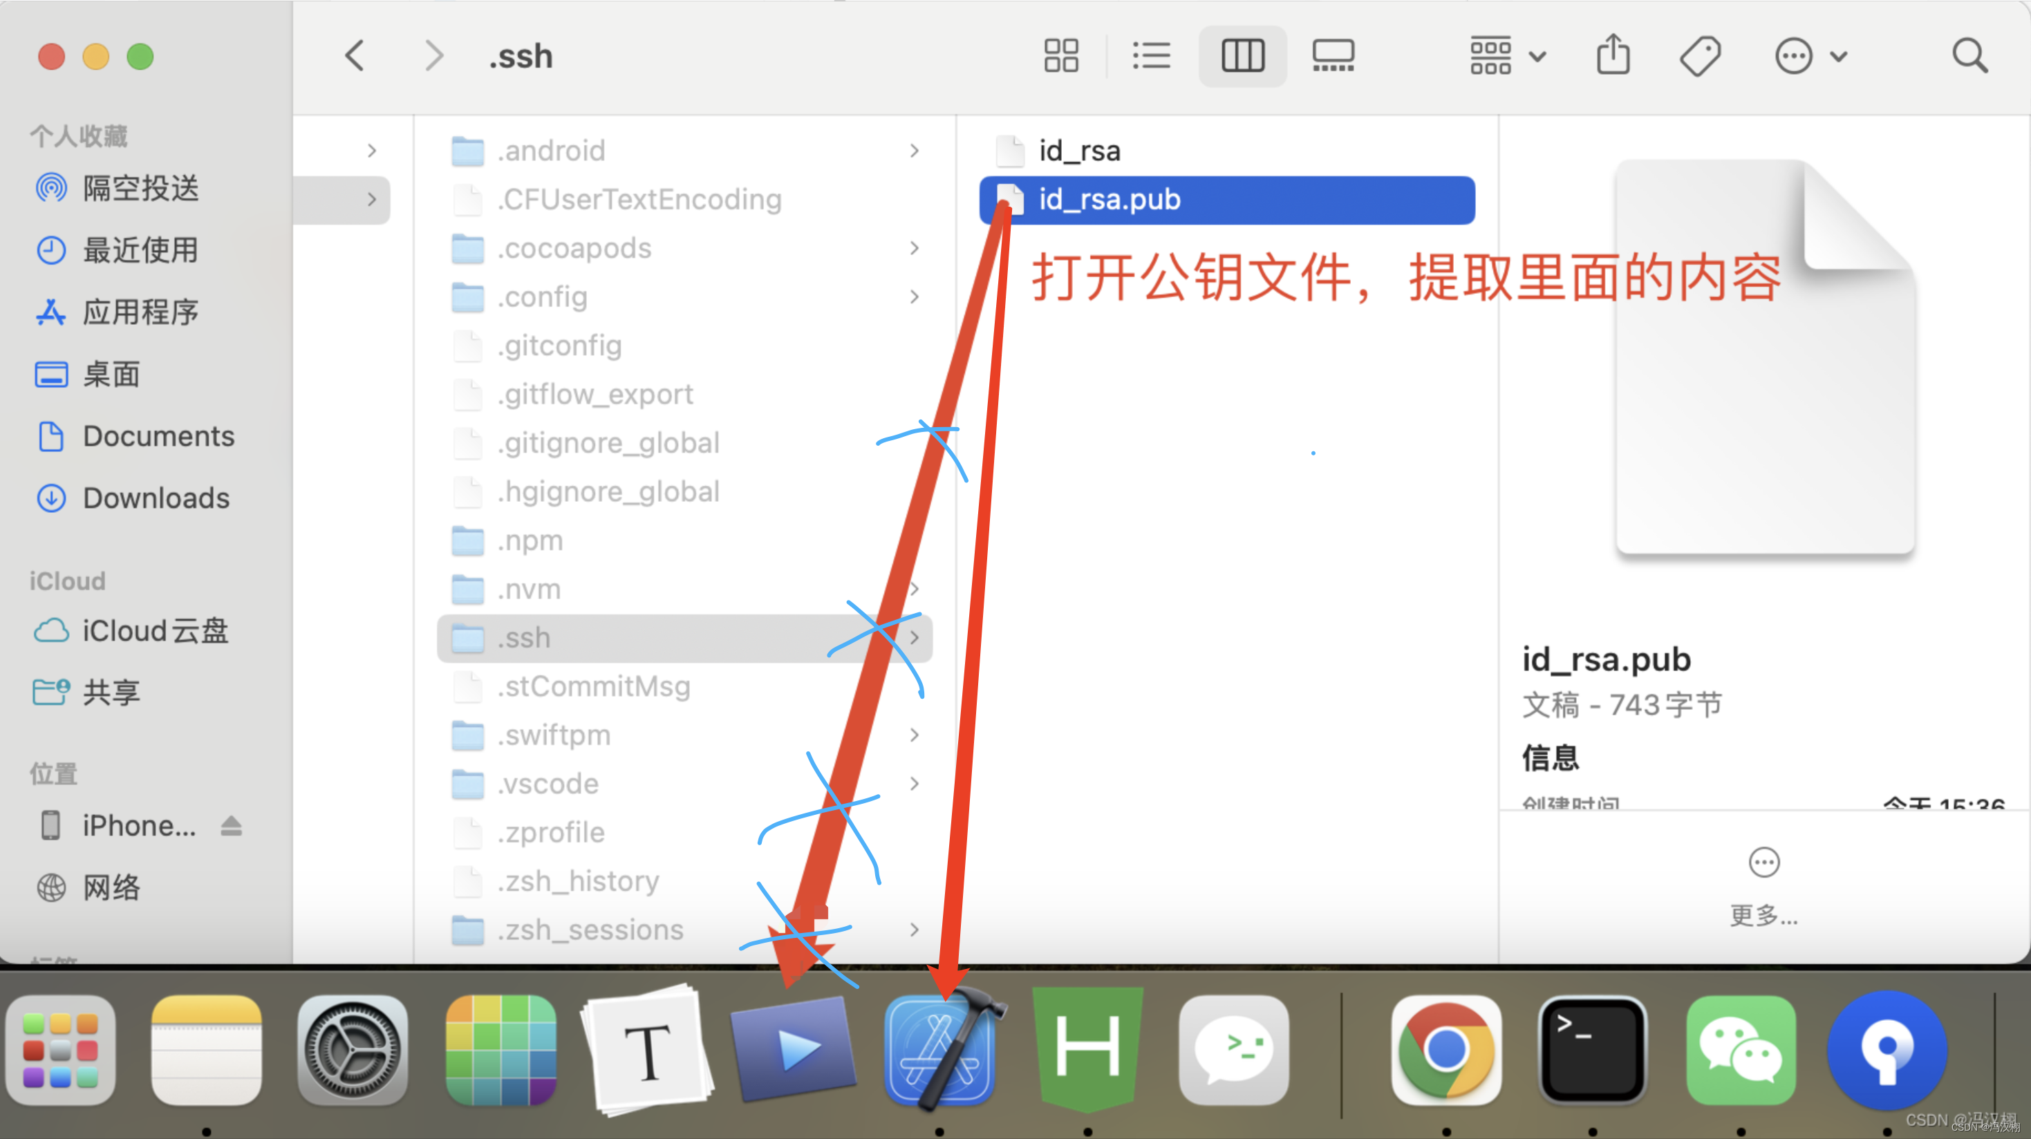Expand the .android folder chevron

915,151
